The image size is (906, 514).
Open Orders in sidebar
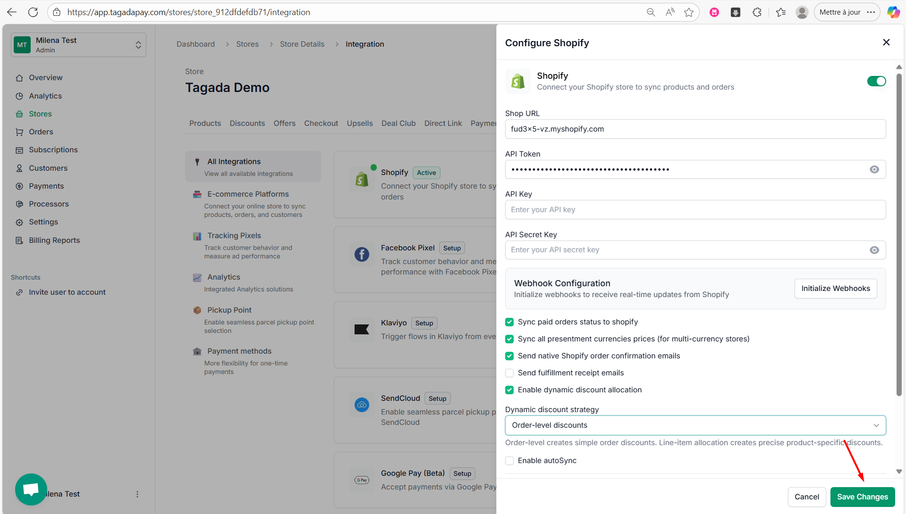pos(41,132)
